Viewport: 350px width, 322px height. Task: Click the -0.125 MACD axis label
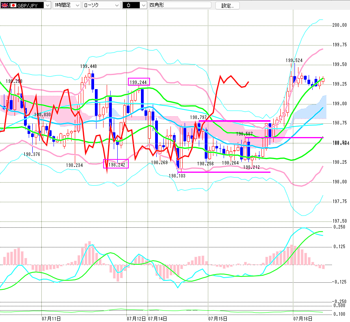[339, 282]
